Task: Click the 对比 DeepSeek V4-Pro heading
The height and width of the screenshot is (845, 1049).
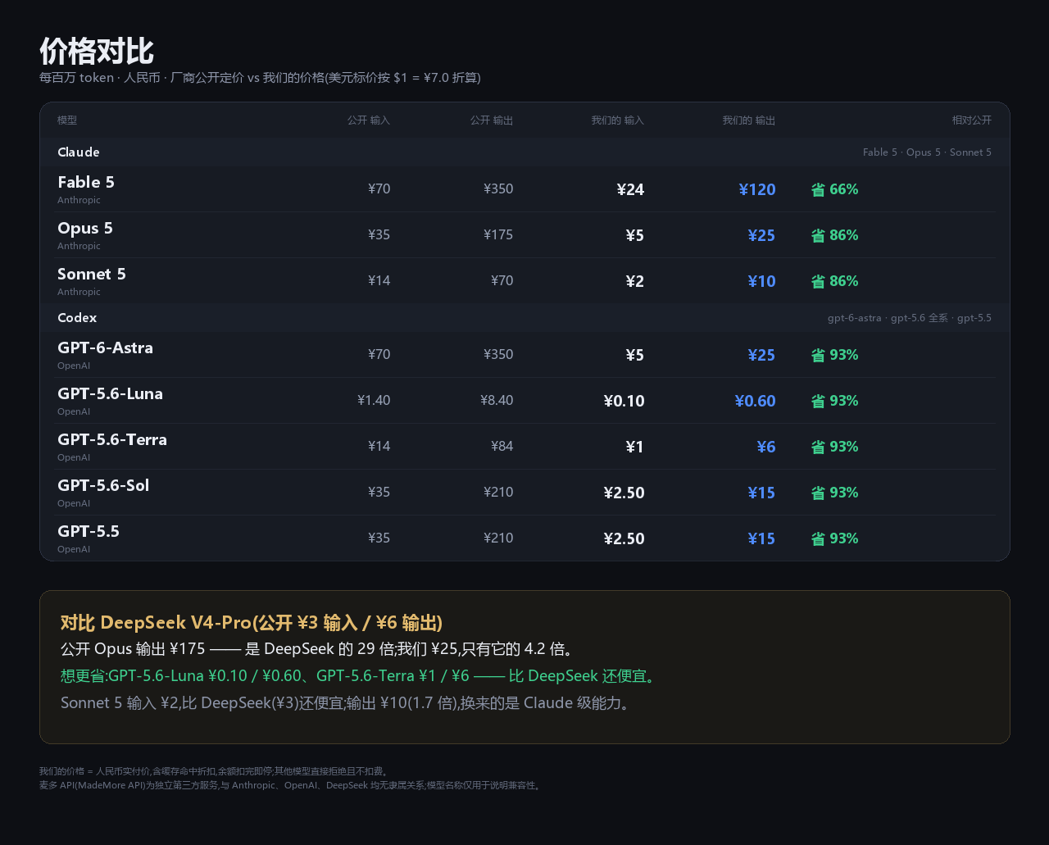Action: (x=252, y=623)
